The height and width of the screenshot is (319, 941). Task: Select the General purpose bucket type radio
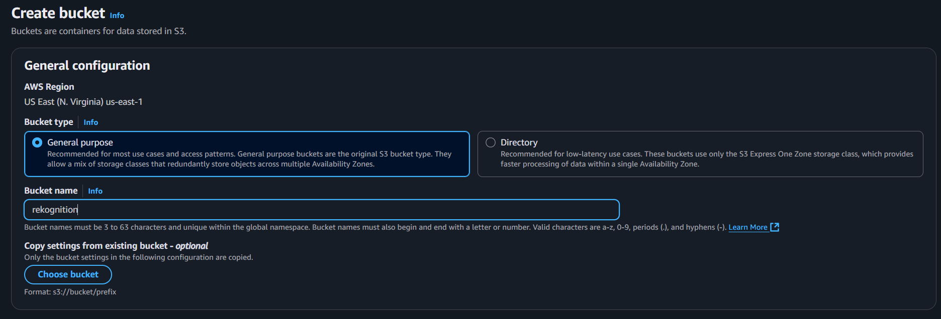click(37, 142)
